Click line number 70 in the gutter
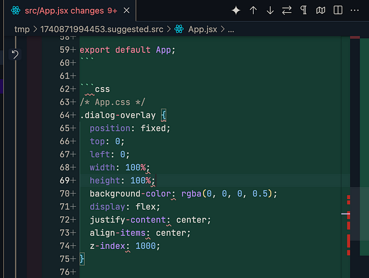 point(64,194)
